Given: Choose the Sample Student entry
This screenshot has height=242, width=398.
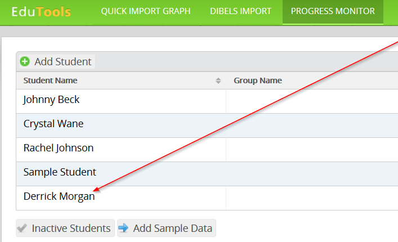Looking at the screenshot, I should (x=60, y=172).
